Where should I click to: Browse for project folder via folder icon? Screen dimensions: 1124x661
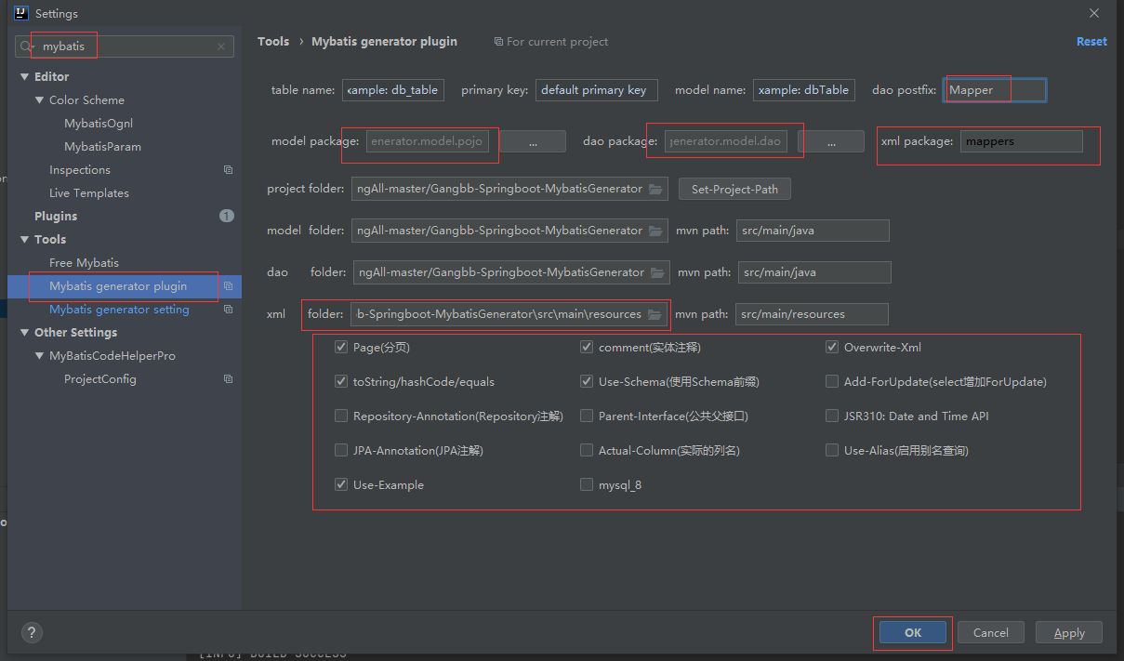click(x=655, y=189)
